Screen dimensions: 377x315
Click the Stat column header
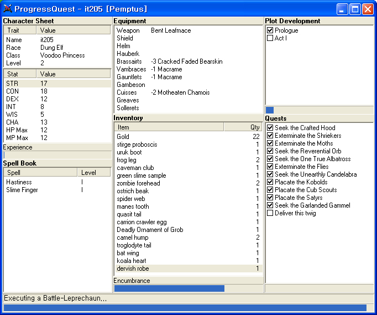click(20, 74)
